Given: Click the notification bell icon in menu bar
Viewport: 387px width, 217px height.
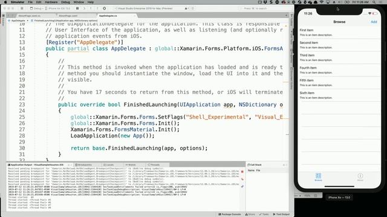Looking at the screenshot, I should [316, 2].
